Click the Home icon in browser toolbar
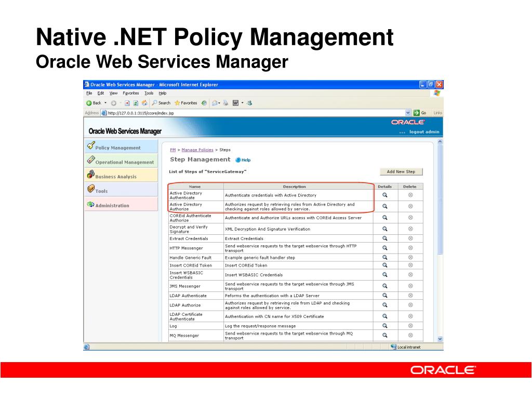The height and width of the screenshot is (399, 532). click(x=144, y=103)
